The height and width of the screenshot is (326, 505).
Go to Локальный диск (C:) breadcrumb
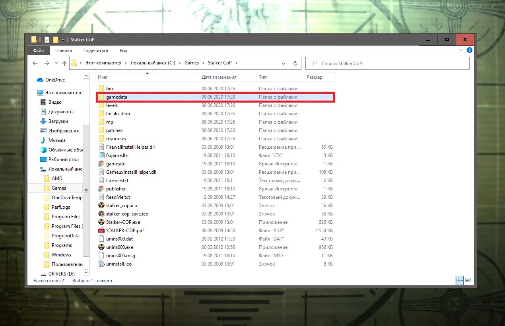coord(153,63)
